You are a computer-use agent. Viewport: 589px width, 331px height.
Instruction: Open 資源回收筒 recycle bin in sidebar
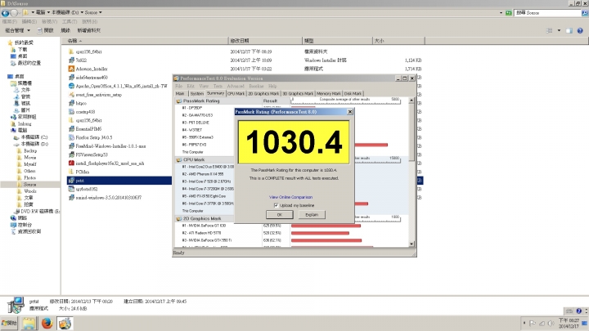pos(13,231)
